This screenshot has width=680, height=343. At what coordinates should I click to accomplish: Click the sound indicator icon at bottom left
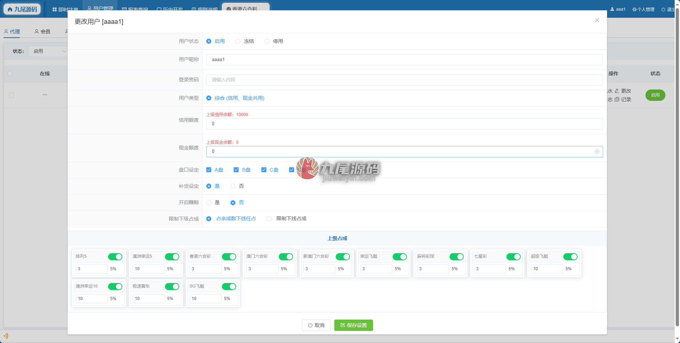point(6,336)
